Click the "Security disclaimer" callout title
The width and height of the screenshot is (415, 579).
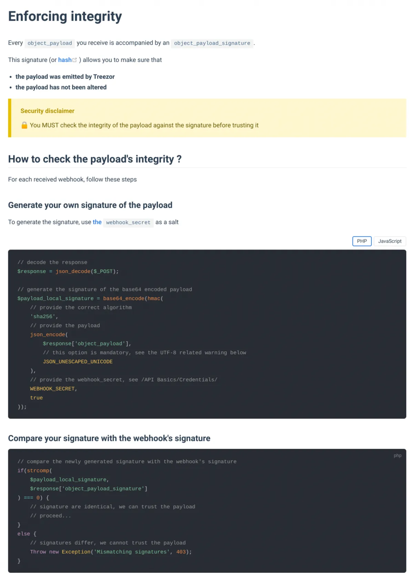click(48, 111)
